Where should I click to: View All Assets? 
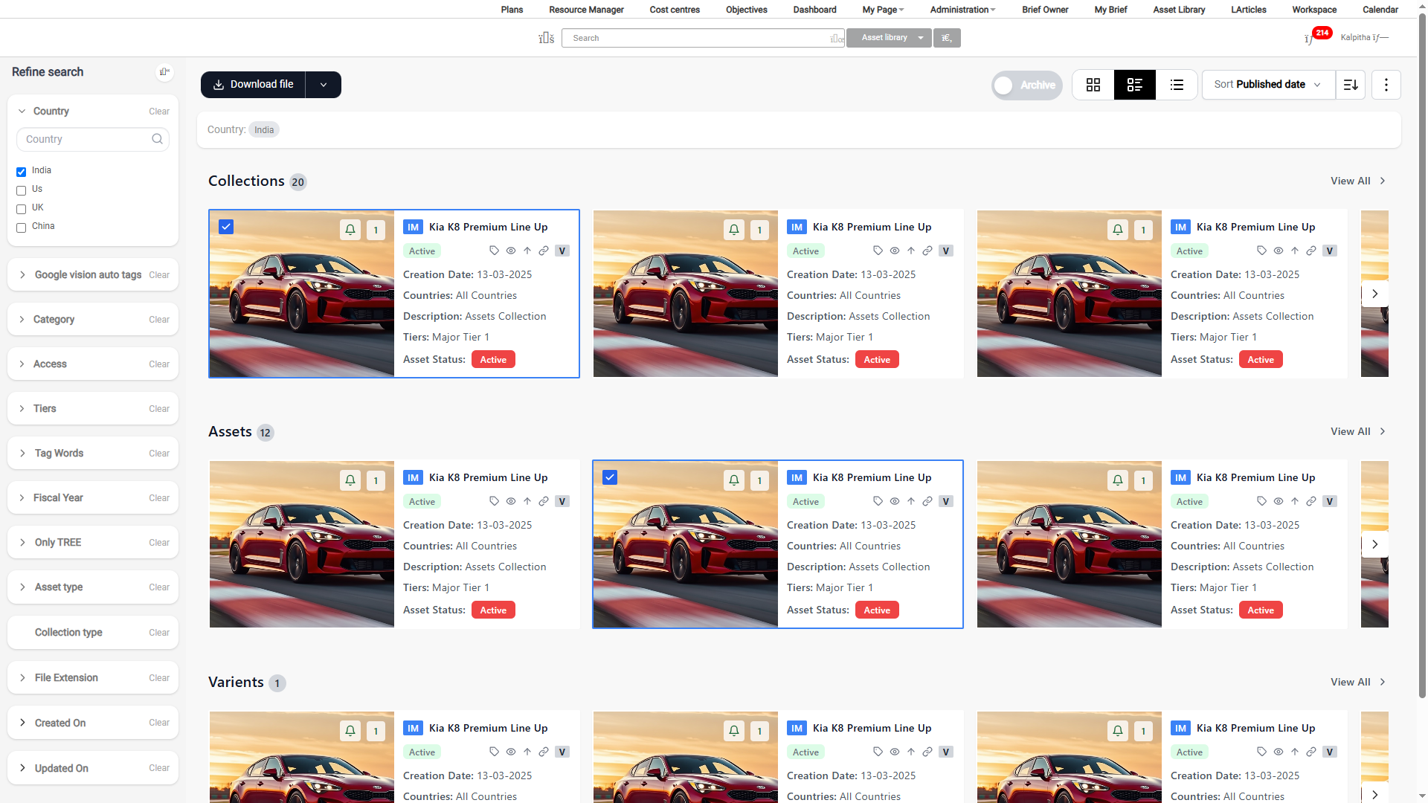click(1358, 432)
